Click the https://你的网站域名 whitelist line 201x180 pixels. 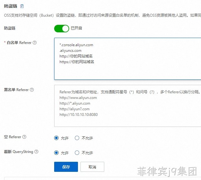click(77, 62)
